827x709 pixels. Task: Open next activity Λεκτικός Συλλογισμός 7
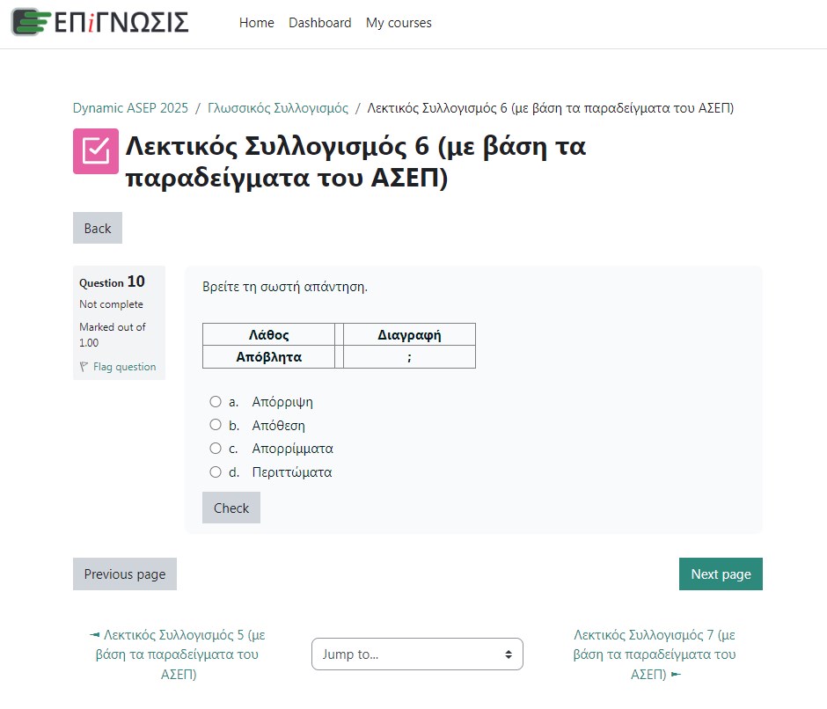coord(654,654)
